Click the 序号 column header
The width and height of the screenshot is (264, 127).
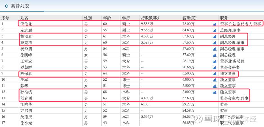(5, 18)
